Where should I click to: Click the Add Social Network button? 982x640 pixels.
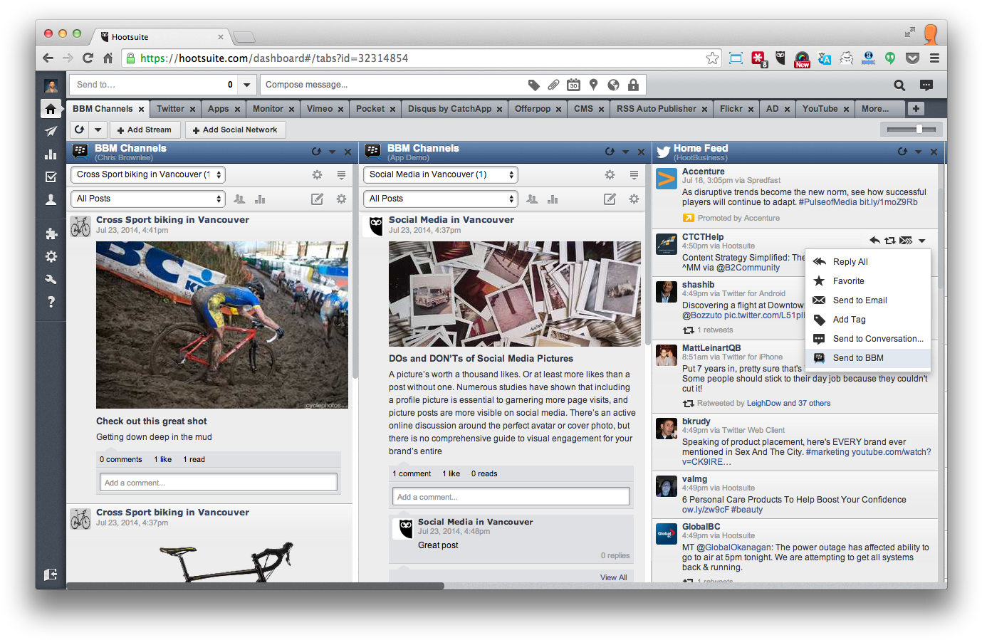tap(235, 130)
